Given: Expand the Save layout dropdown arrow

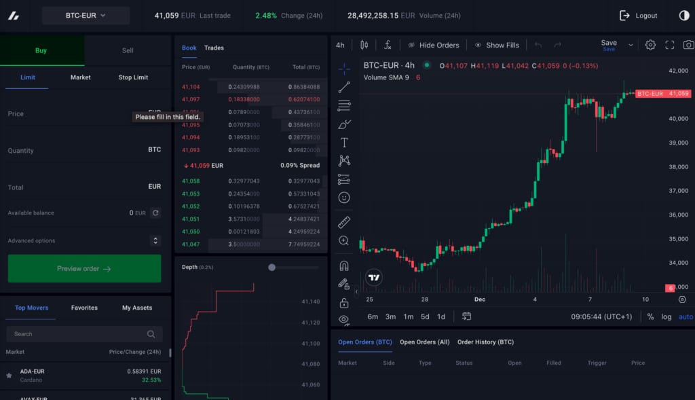Looking at the screenshot, I should point(631,46).
